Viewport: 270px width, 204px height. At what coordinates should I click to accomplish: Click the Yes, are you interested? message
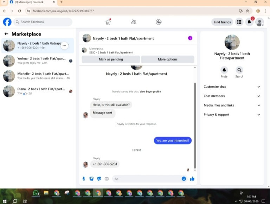click(x=173, y=141)
